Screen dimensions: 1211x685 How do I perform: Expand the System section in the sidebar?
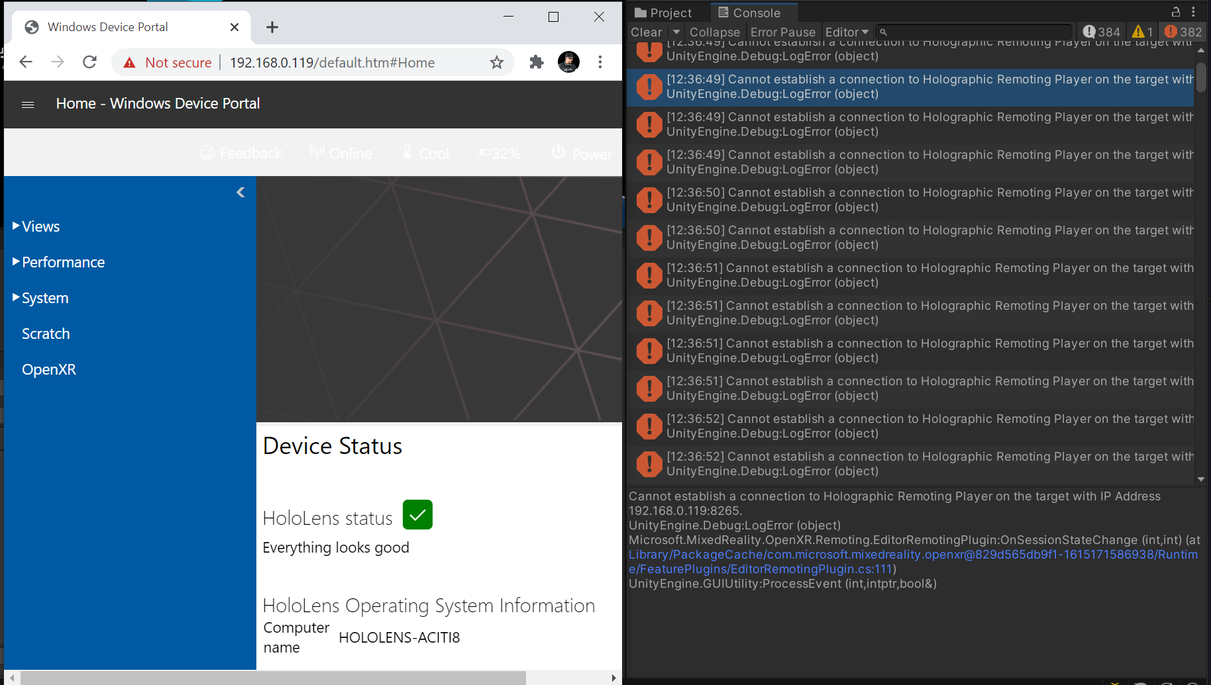click(x=41, y=298)
